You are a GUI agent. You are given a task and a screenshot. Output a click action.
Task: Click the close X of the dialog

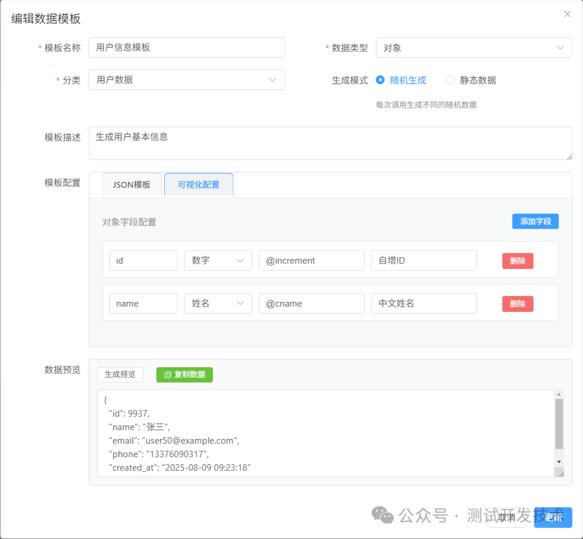[567, 14]
